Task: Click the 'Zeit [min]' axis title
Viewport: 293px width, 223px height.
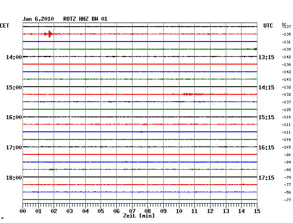Action: [x=139, y=216]
